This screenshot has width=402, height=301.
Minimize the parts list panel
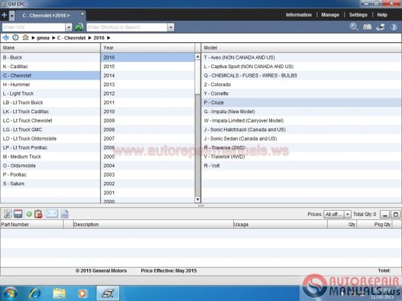[385, 215]
